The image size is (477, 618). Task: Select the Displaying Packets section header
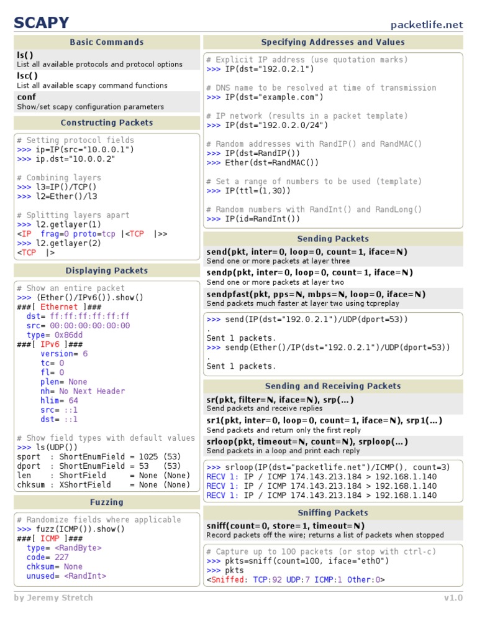point(107,270)
